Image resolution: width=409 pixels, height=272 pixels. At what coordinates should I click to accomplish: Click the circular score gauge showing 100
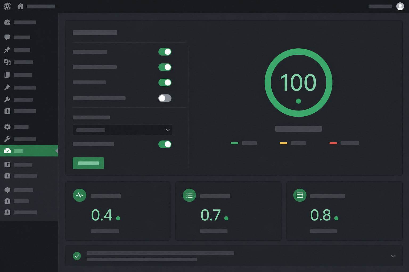pos(298,83)
